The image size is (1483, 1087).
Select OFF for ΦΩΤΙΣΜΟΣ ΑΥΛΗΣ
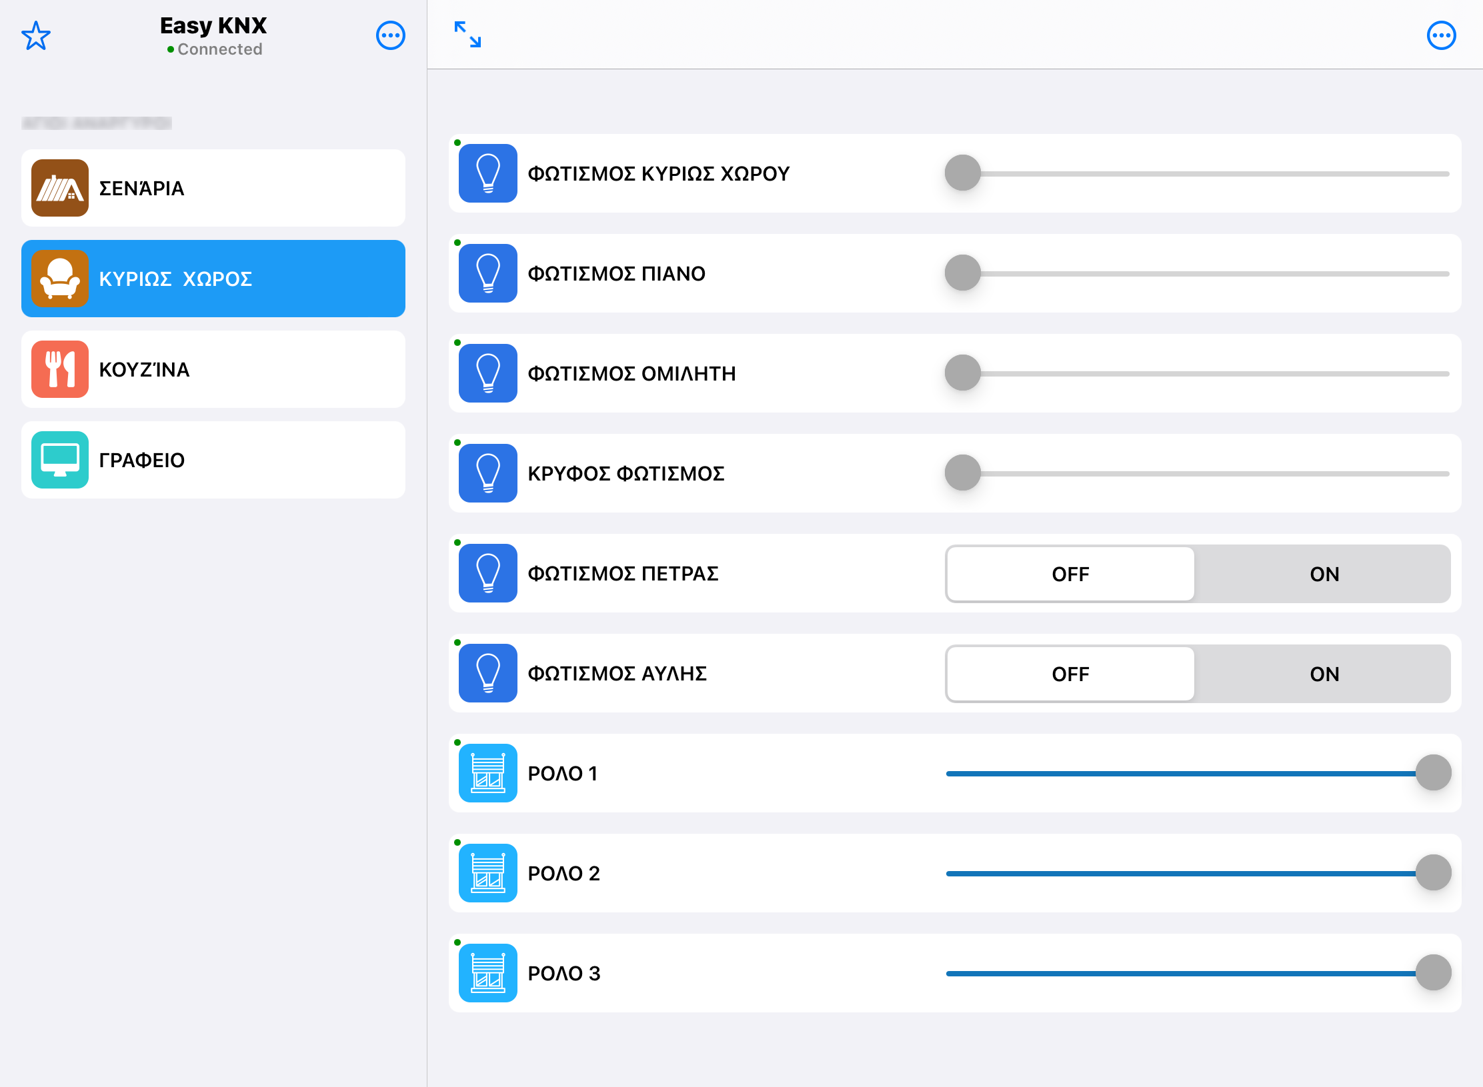click(x=1070, y=674)
